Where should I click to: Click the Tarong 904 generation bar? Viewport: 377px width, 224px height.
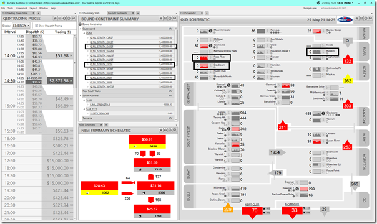click(x=235, y=113)
